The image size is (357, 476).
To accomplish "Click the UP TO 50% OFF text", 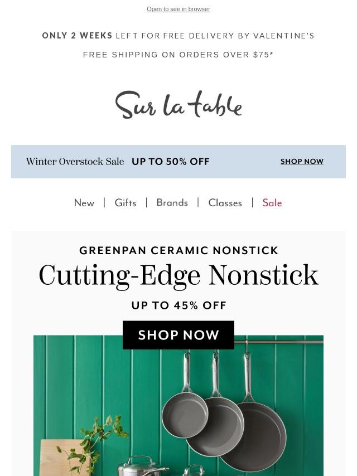I will 171,162.
